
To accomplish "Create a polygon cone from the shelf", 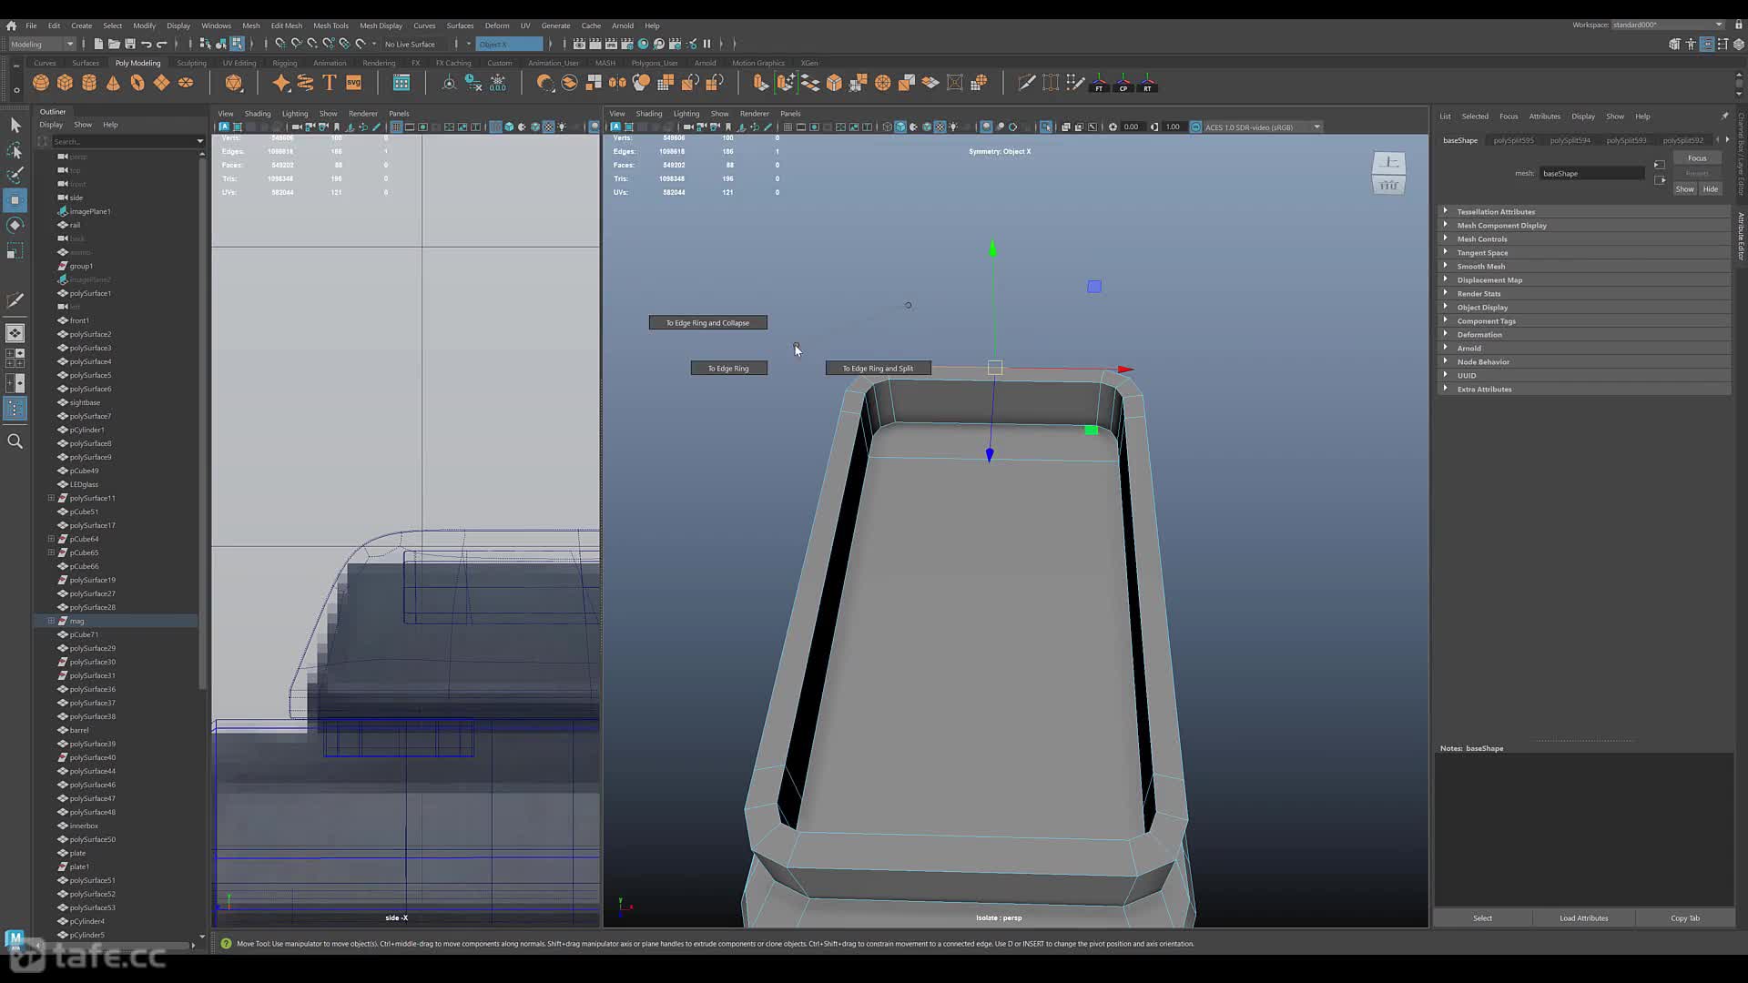I will [113, 83].
